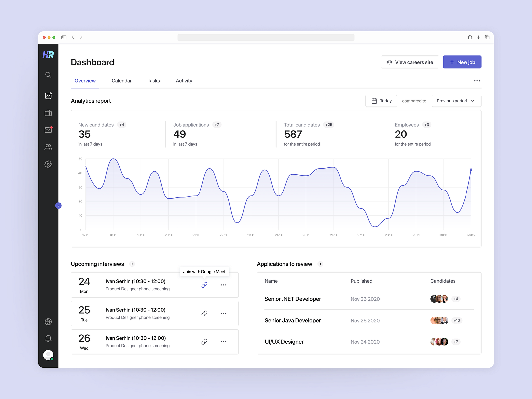Open the candidates people icon in sidebar
Image resolution: width=532 pixels, height=399 pixels.
(x=48, y=147)
